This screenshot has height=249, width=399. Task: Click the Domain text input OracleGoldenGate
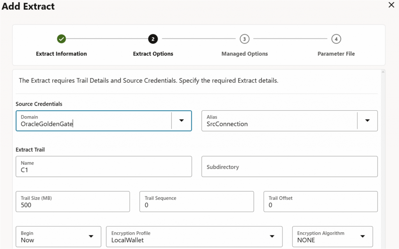pos(94,124)
